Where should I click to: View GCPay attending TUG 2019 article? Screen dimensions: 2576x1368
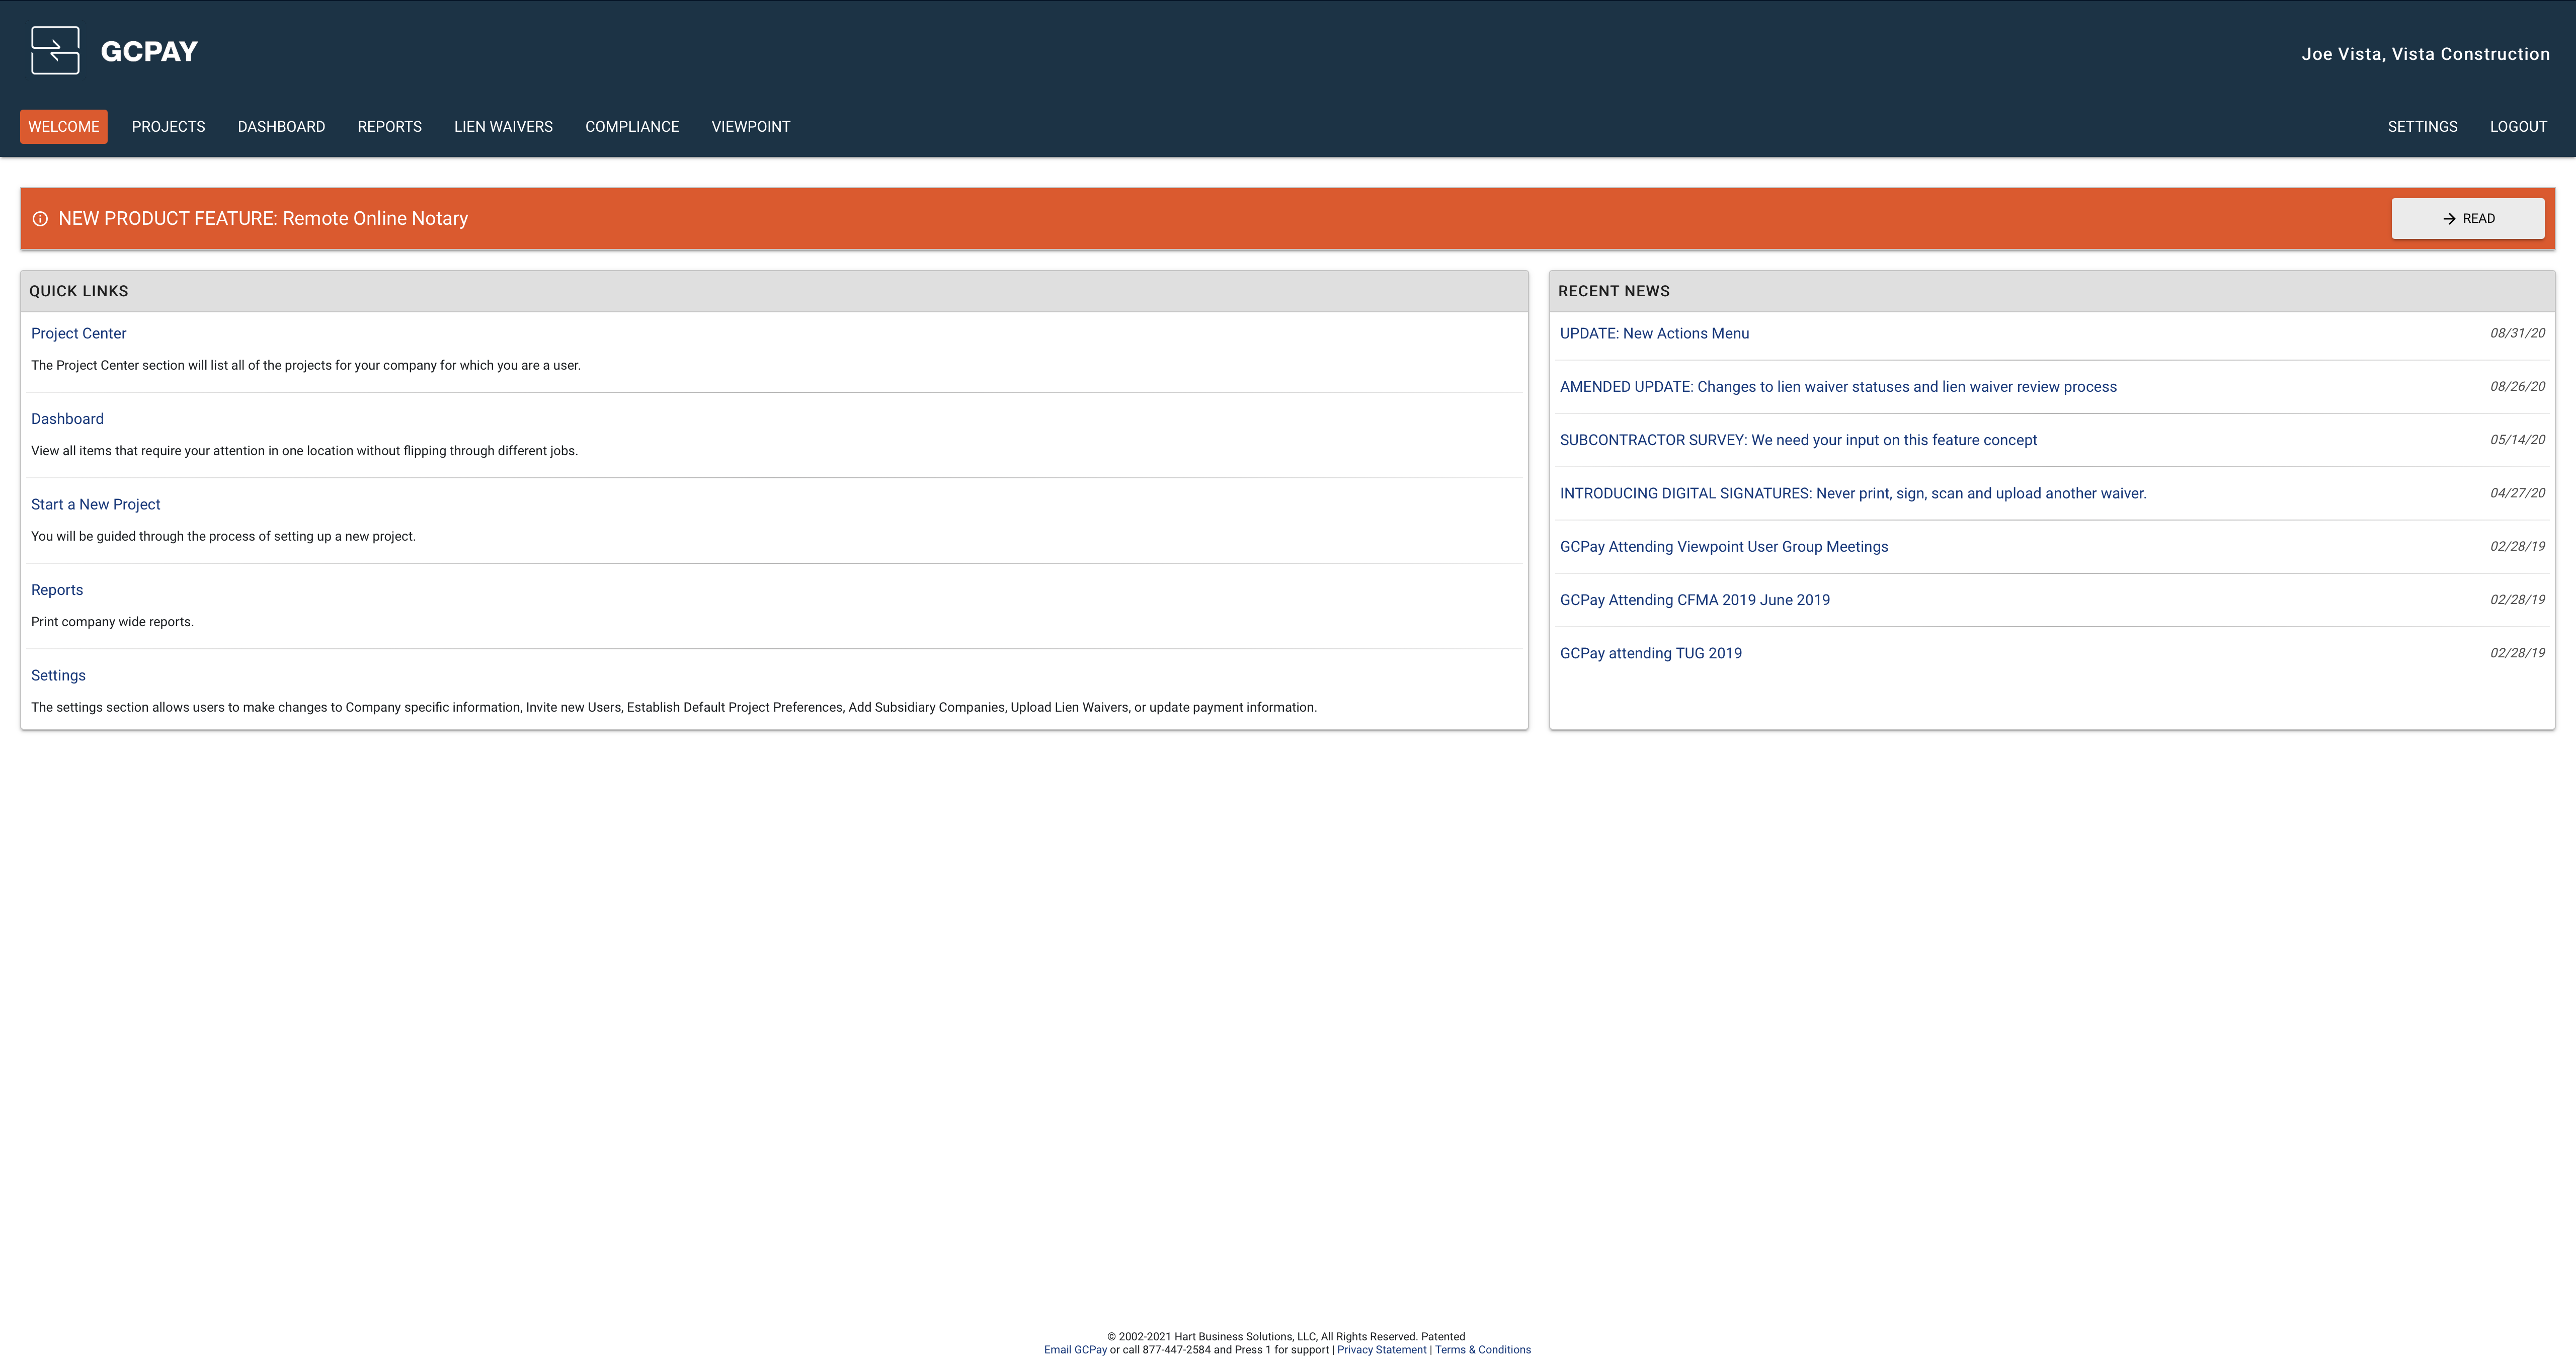[1650, 654]
